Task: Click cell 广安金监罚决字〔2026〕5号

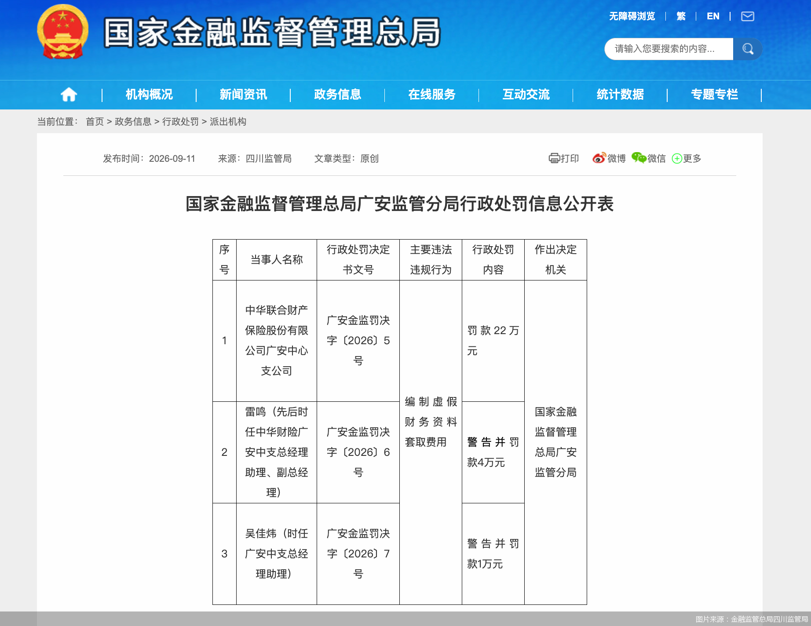Action: [x=358, y=341]
